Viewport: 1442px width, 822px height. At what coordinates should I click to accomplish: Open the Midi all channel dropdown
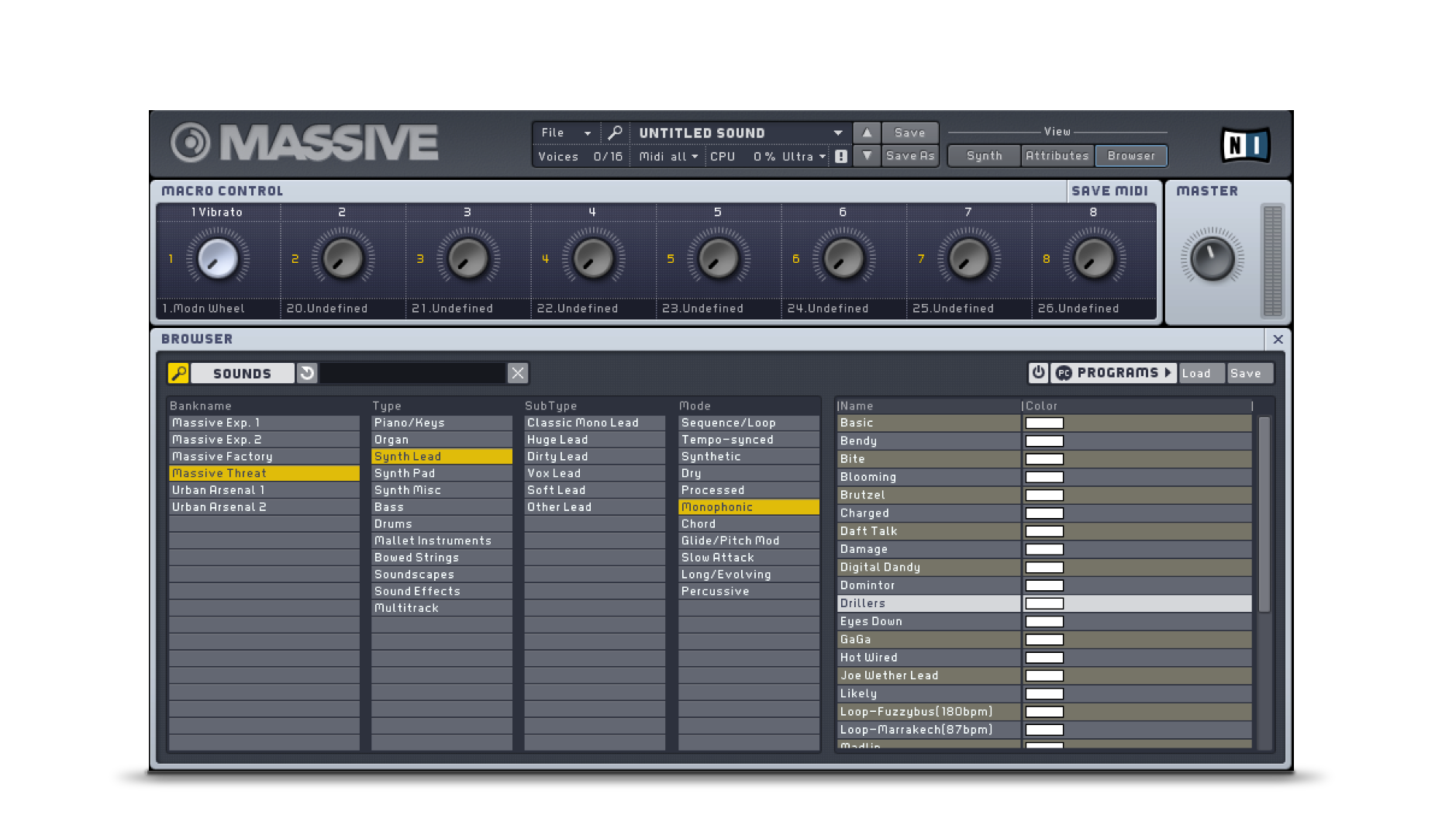[x=668, y=157]
